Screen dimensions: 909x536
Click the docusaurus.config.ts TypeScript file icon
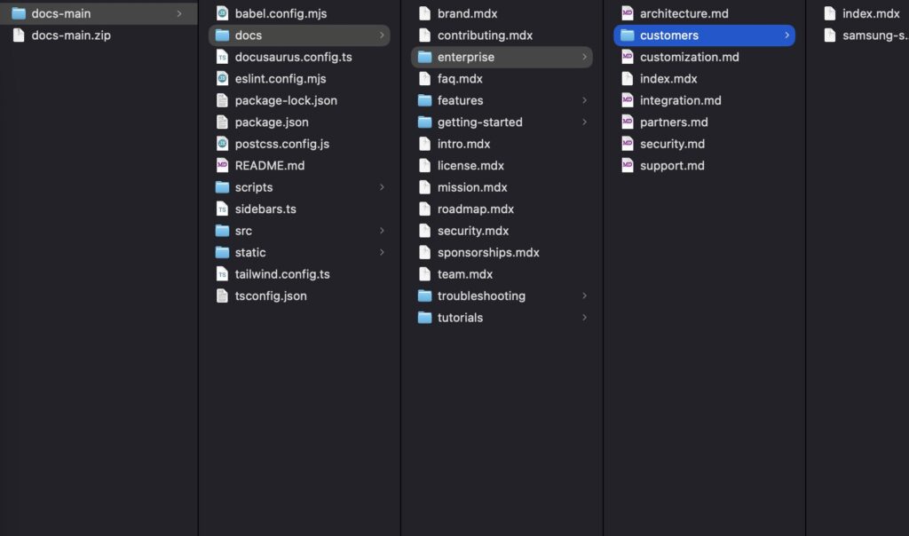tap(222, 57)
